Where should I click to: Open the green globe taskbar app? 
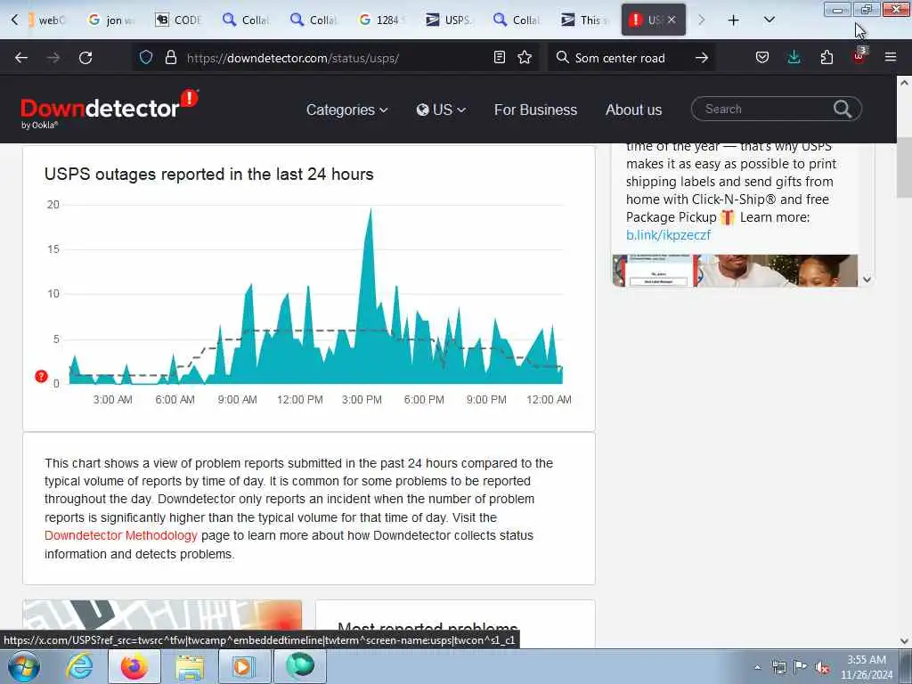[x=299, y=666]
